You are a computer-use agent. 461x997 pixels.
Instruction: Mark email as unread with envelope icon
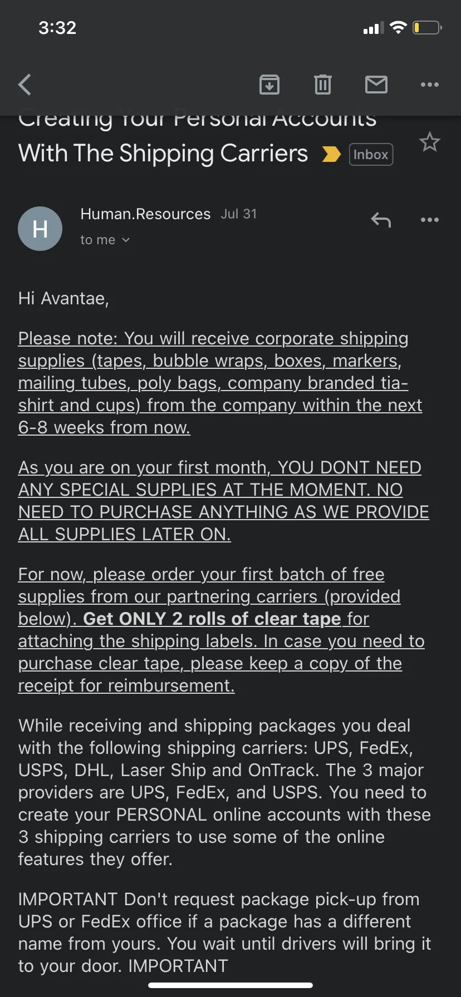coord(376,85)
